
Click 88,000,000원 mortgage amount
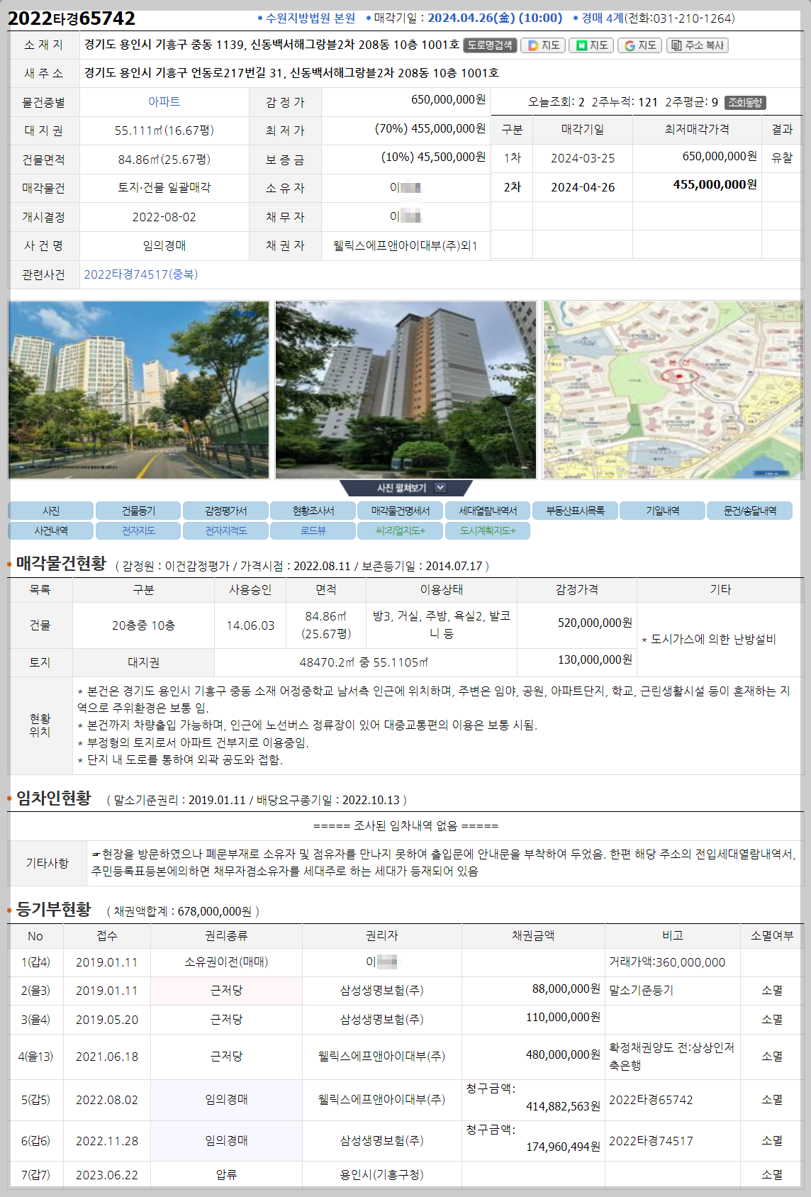566,989
